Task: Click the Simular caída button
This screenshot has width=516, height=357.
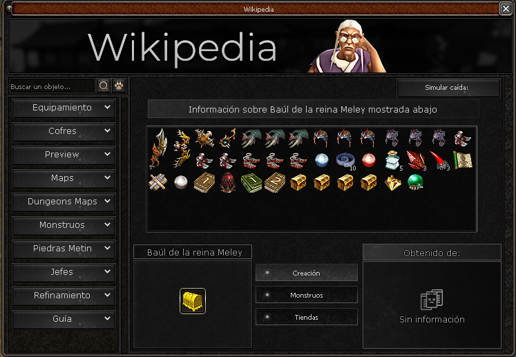Action: coord(448,88)
